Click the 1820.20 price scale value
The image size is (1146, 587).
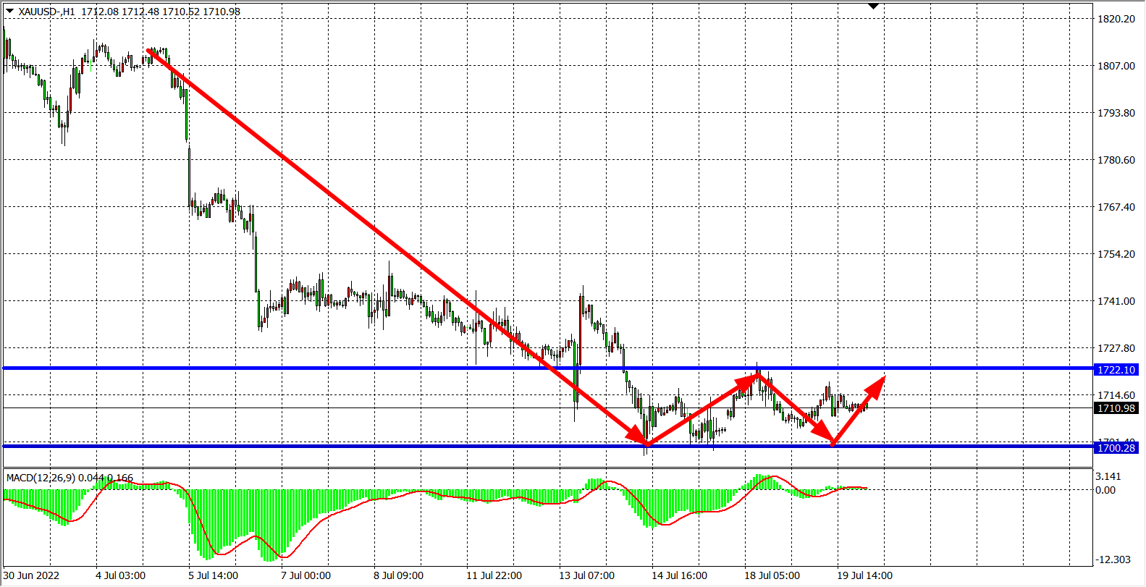click(1116, 19)
